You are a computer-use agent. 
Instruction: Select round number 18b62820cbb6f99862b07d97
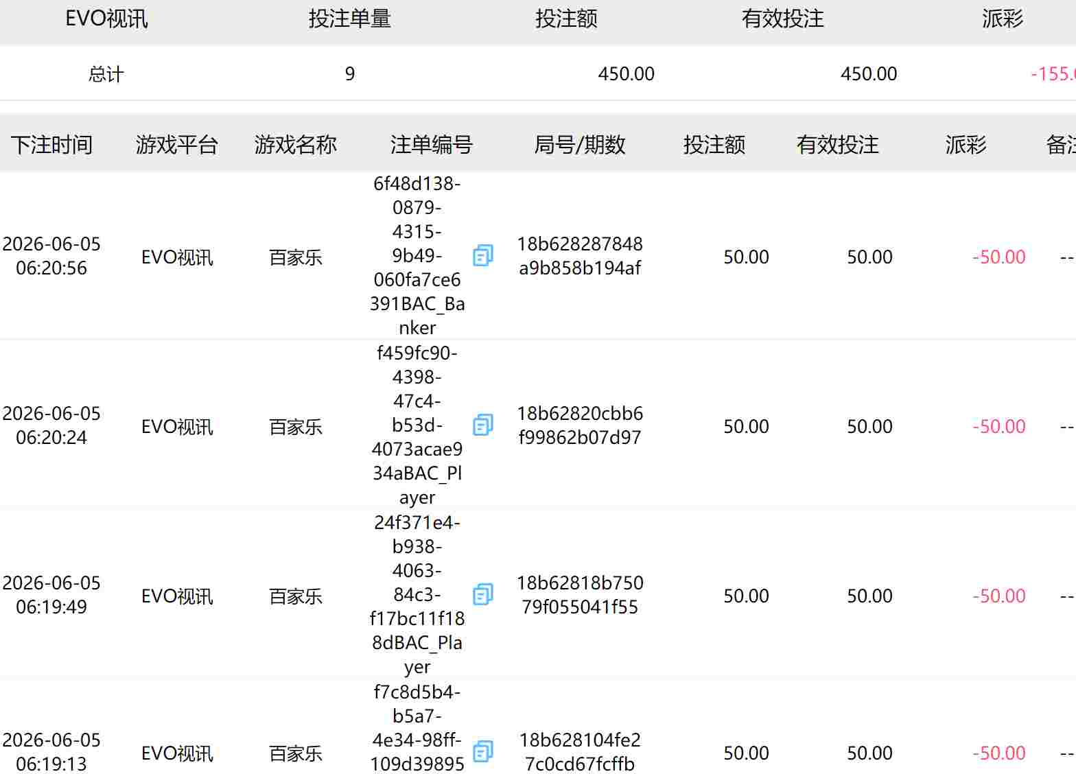pos(580,425)
